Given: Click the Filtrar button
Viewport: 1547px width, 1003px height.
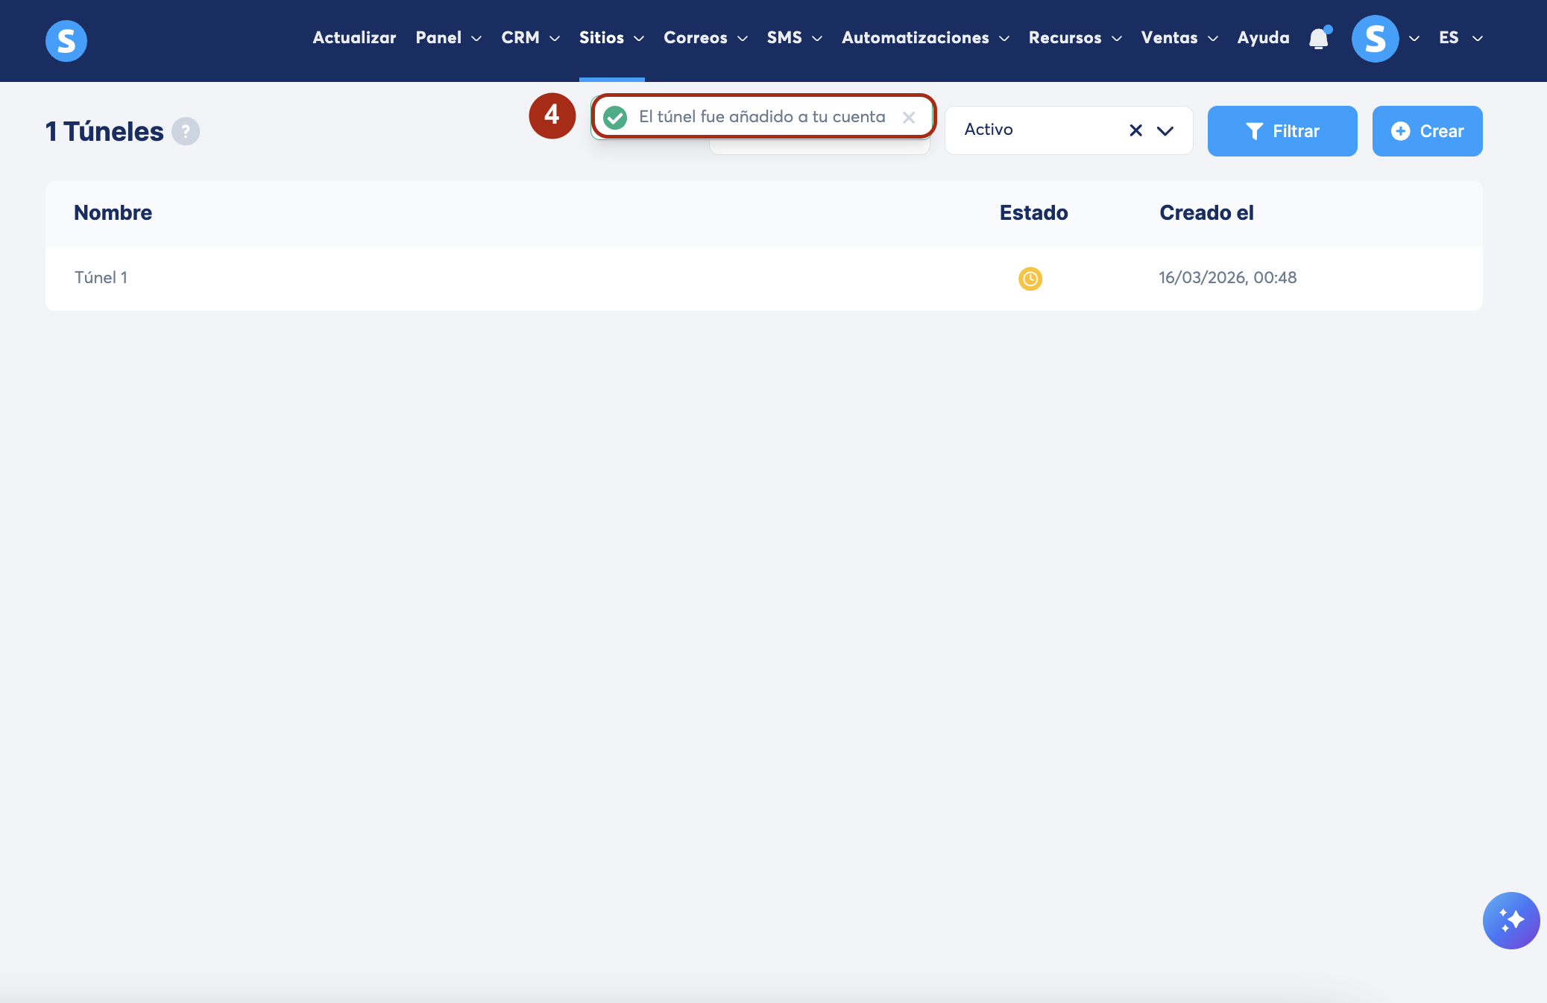Looking at the screenshot, I should click(x=1282, y=131).
